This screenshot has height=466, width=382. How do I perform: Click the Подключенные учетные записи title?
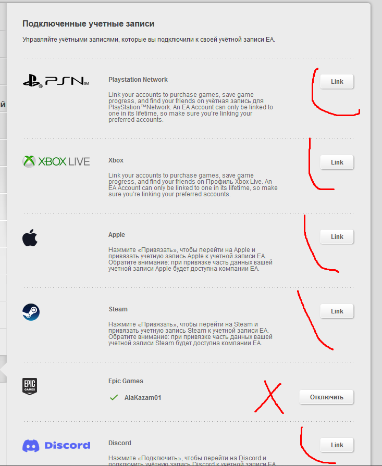(89, 24)
